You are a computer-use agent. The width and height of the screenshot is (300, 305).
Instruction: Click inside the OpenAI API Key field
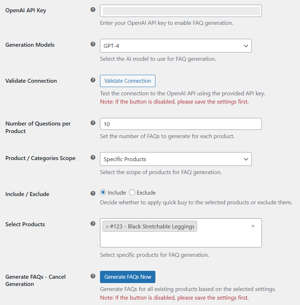[180, 11]
